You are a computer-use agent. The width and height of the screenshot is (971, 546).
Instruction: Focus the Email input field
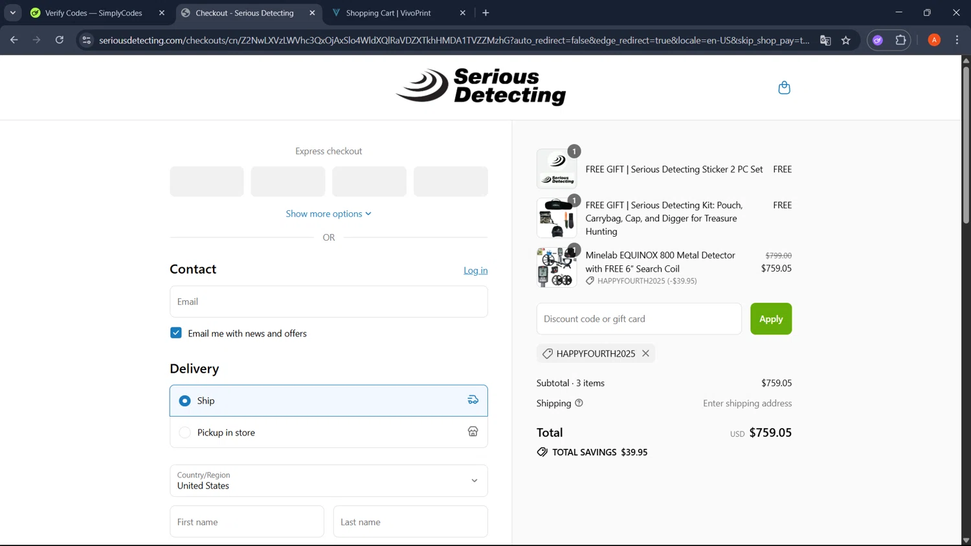tap(328, 301)
